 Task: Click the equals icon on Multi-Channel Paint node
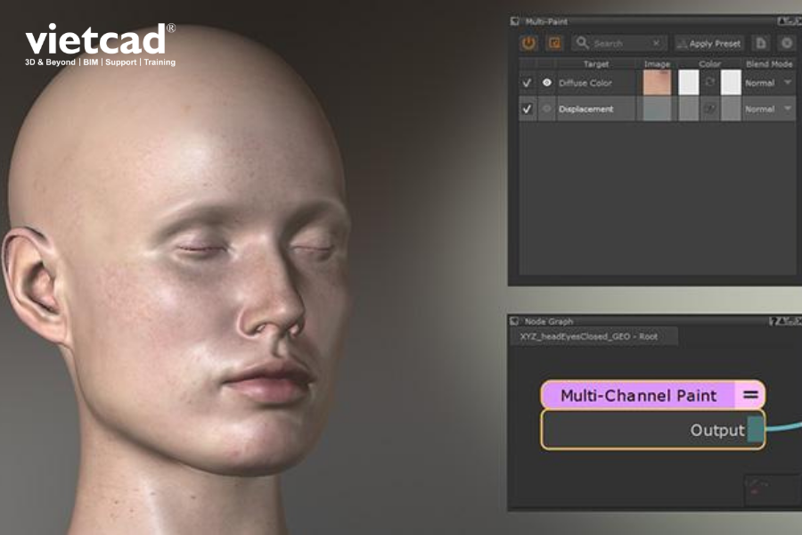tap(750, 395)
